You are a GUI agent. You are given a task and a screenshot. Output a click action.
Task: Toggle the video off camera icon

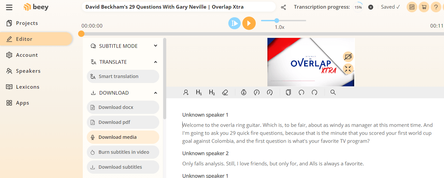pyautogui.click(x=348, y=57)
